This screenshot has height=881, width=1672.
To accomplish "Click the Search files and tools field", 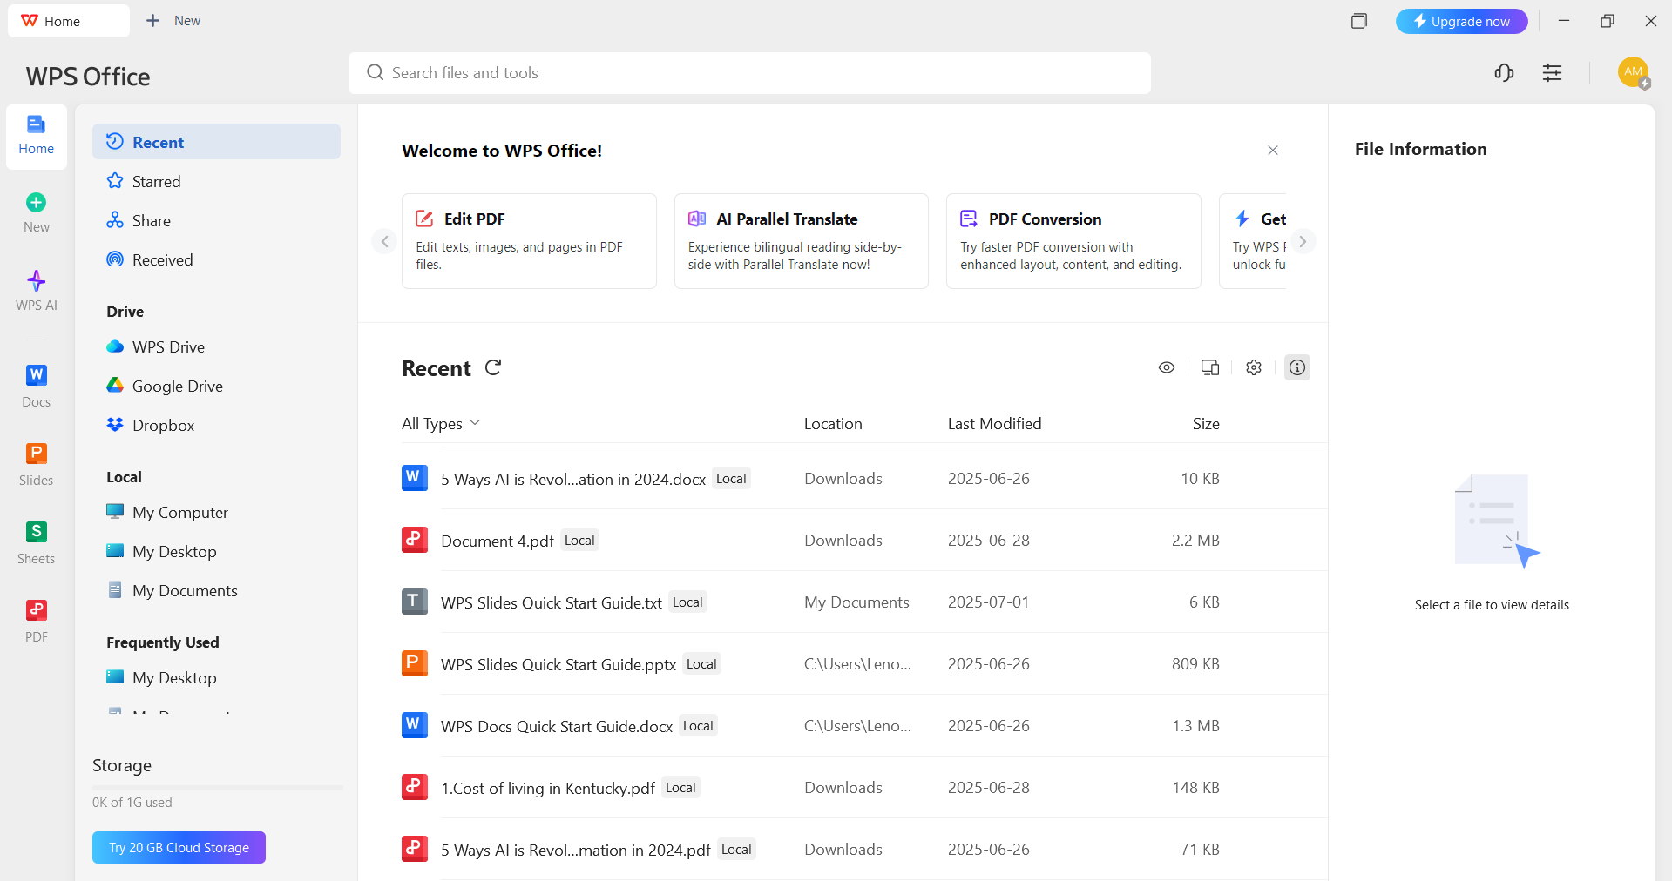I will click(749, 73).
